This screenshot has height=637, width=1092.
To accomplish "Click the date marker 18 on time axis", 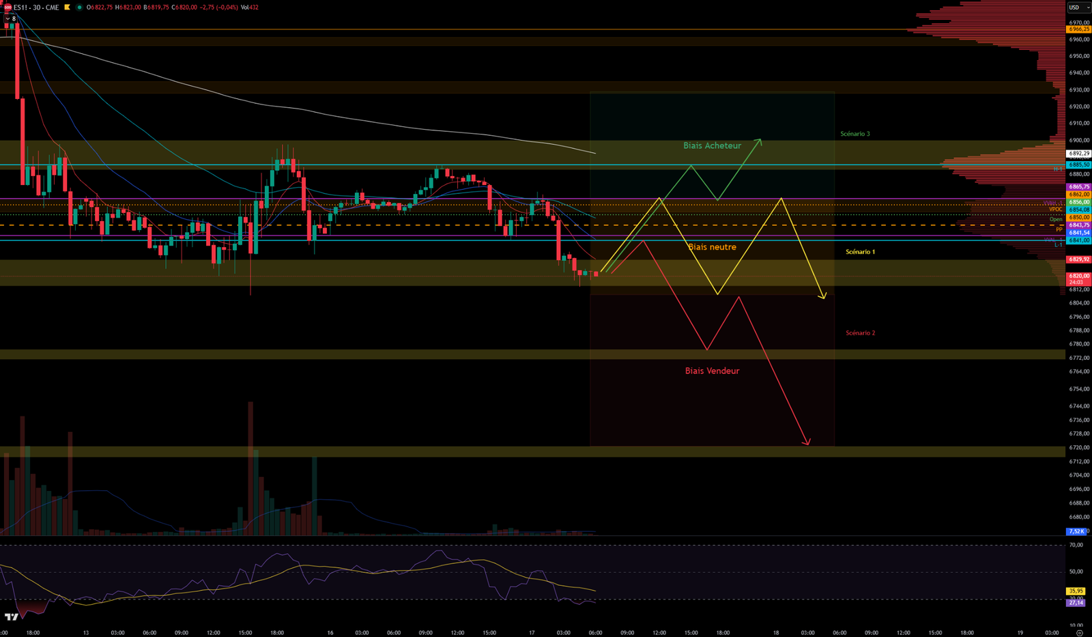I will tap(776, 633).
